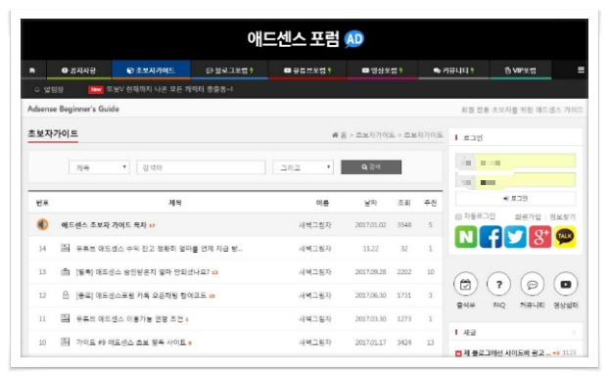Open post 13 about 애드센스 승인
The image size is (609, 377).
pos(143,272)
